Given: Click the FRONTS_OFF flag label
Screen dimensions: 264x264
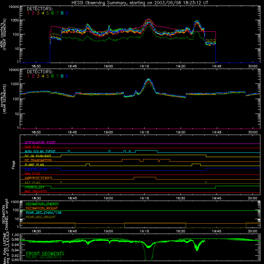Looking at the screenshot, I should [x=35, y=187].
